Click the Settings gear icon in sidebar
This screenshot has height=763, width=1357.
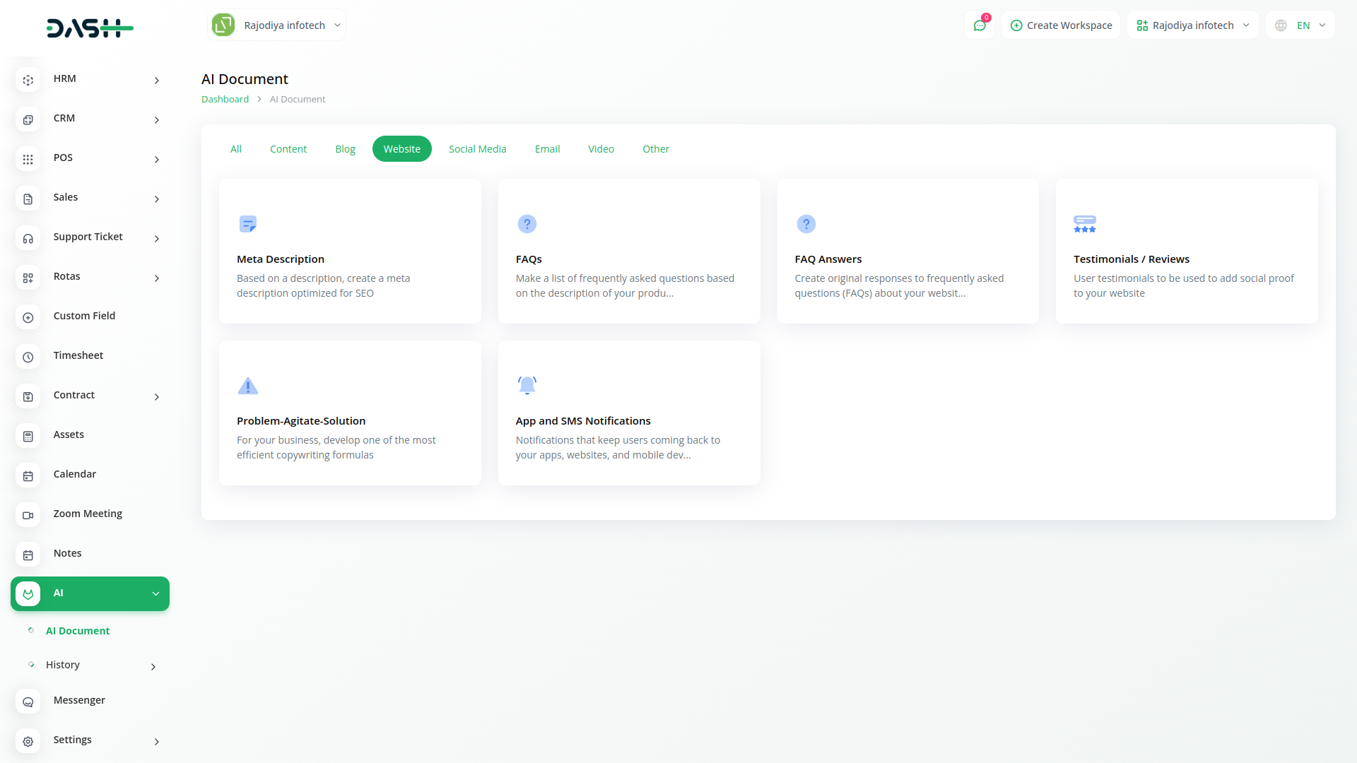click(x=28, y=742)
